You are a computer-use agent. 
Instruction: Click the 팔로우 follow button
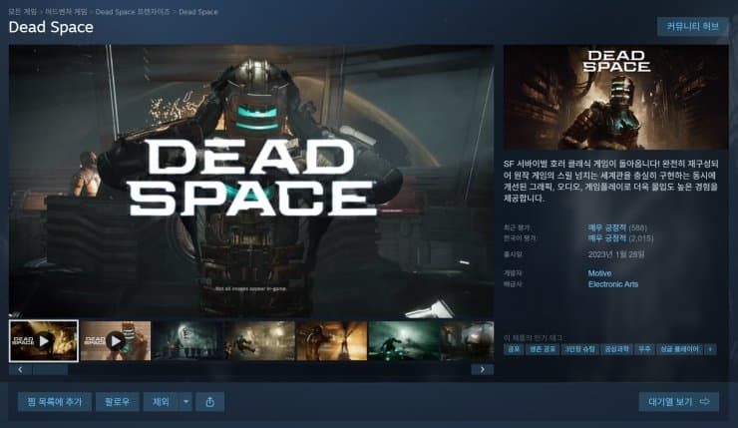click(118, 402)
